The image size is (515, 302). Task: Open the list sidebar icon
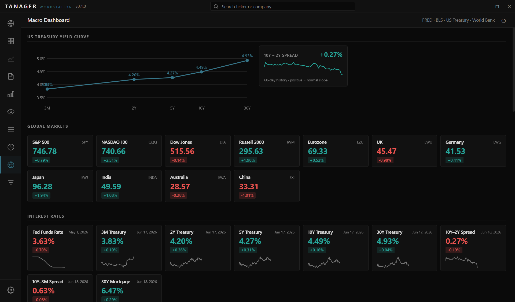(11, 130)
